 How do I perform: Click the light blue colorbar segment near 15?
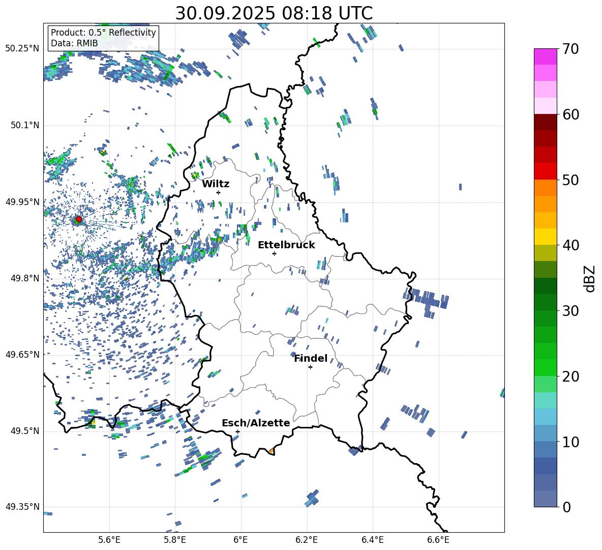(x=545, y=417)
